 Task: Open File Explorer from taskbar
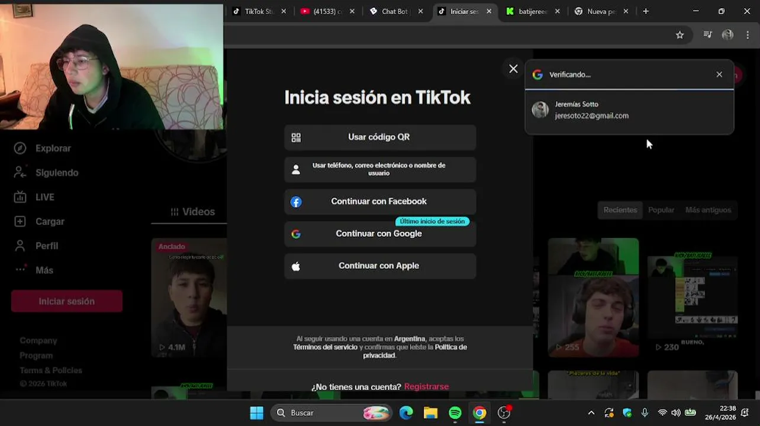(x=430, y=413)
